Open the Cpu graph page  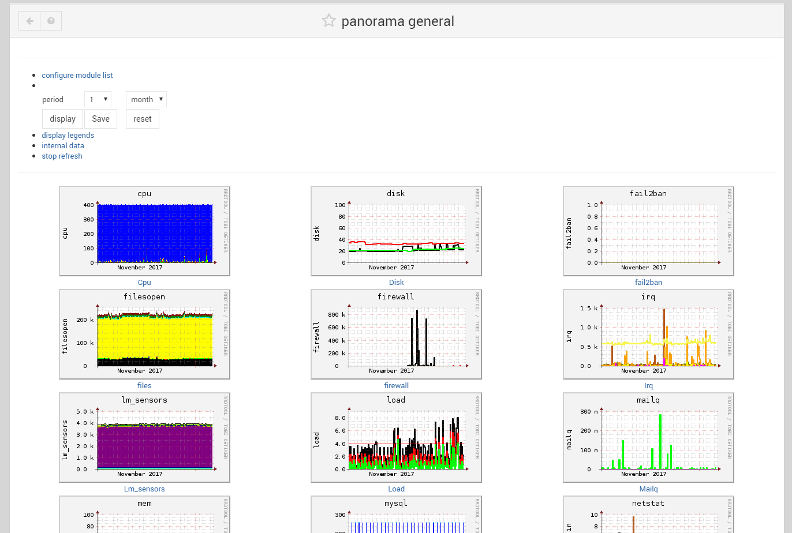(x=144, y=282)
